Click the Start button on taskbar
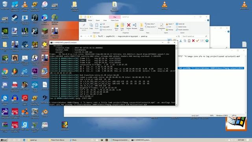The image size is (252, 142). 4,140
